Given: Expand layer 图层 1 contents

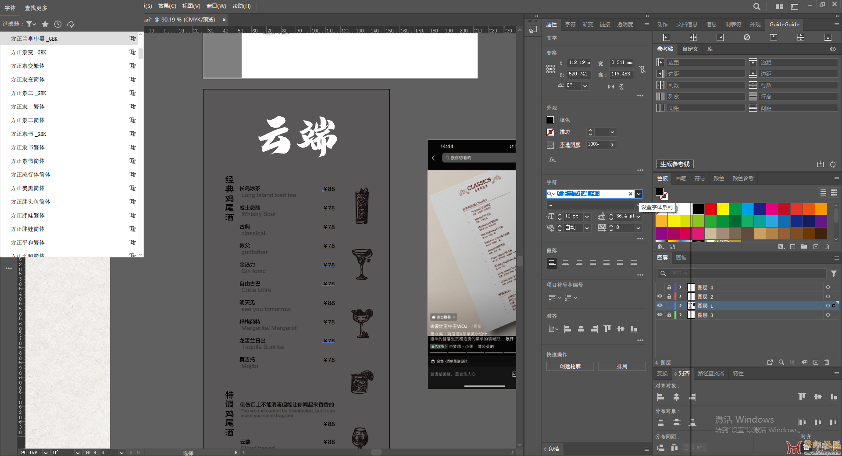Looking at the screenshot, I should pyautogui.click(x=680, y=306).
